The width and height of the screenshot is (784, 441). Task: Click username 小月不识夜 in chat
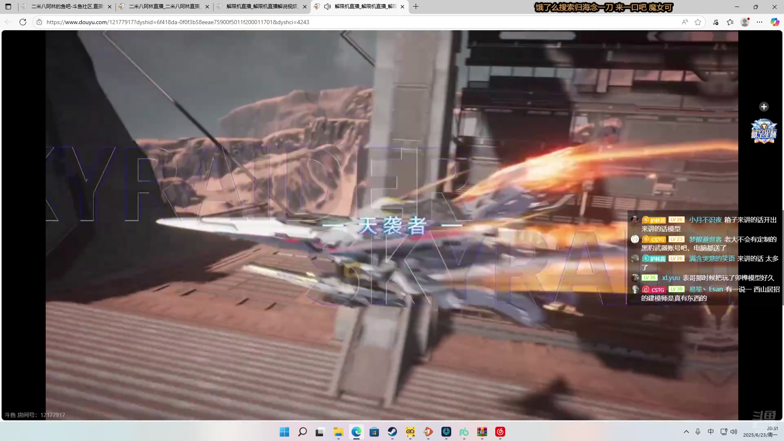pos(705,220)
